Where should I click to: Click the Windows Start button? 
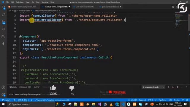pos(3,104)
